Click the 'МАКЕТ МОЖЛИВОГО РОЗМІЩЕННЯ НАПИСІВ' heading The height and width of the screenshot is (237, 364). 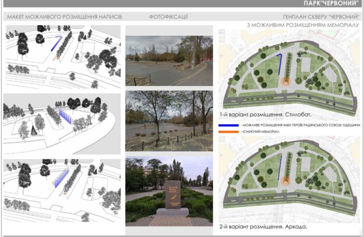tap(64, 17)
